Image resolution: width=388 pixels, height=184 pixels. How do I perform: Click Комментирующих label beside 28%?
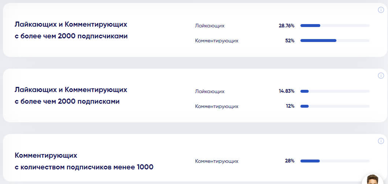tap(217, 161)
